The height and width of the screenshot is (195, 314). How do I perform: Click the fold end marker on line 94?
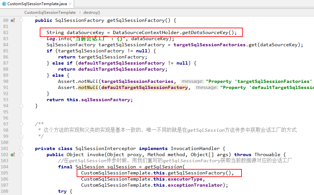coord(21,106)
